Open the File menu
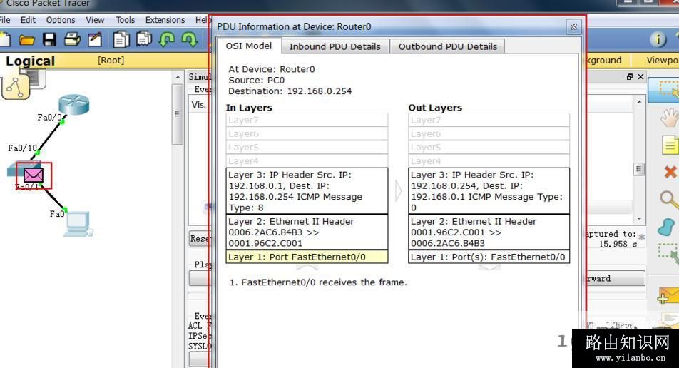 click(x=5, y=20)
